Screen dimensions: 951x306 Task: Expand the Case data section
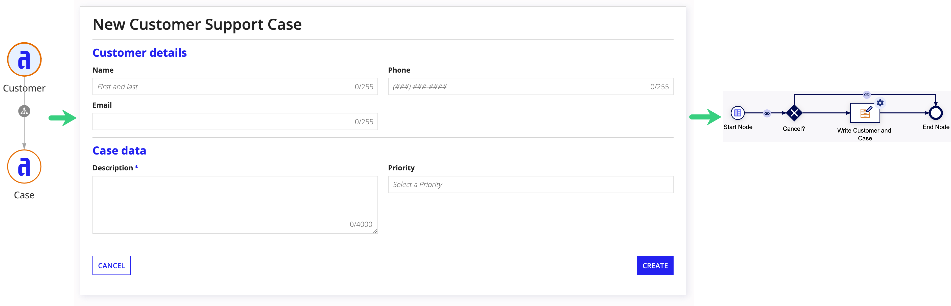[118, 150]
